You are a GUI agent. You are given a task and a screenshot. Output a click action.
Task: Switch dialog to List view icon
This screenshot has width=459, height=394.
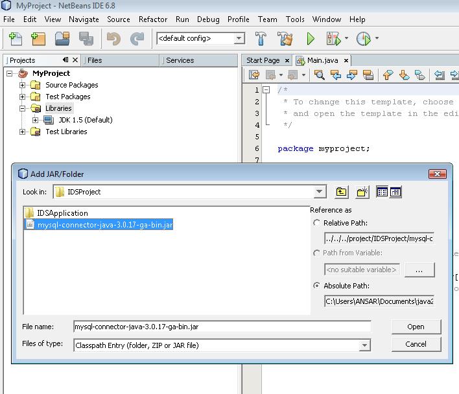pos(383,192)
